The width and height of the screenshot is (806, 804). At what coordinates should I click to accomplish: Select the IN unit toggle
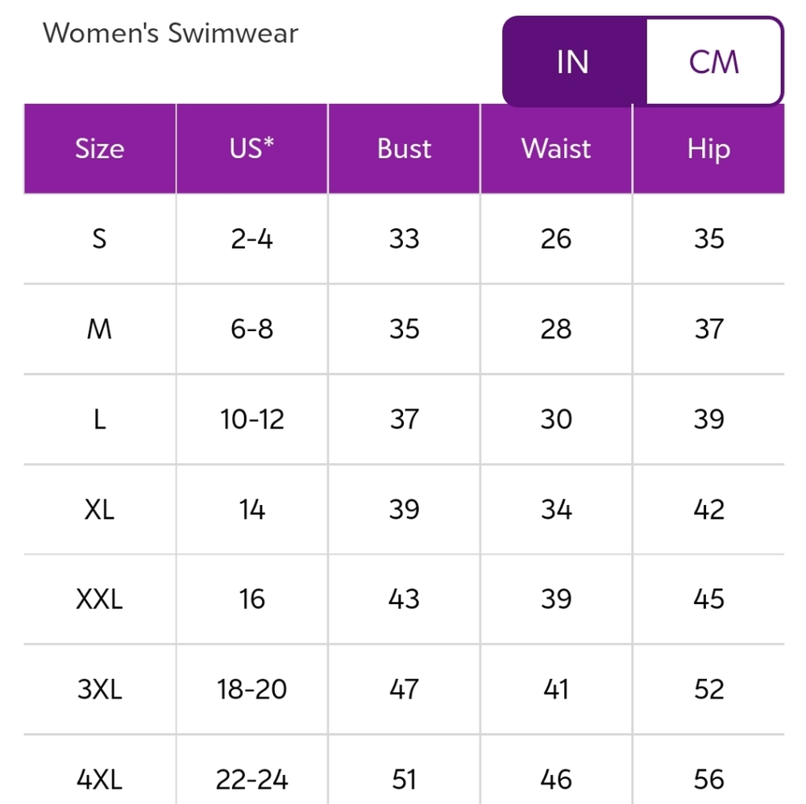pyautogui.click(x=574, y=62)
